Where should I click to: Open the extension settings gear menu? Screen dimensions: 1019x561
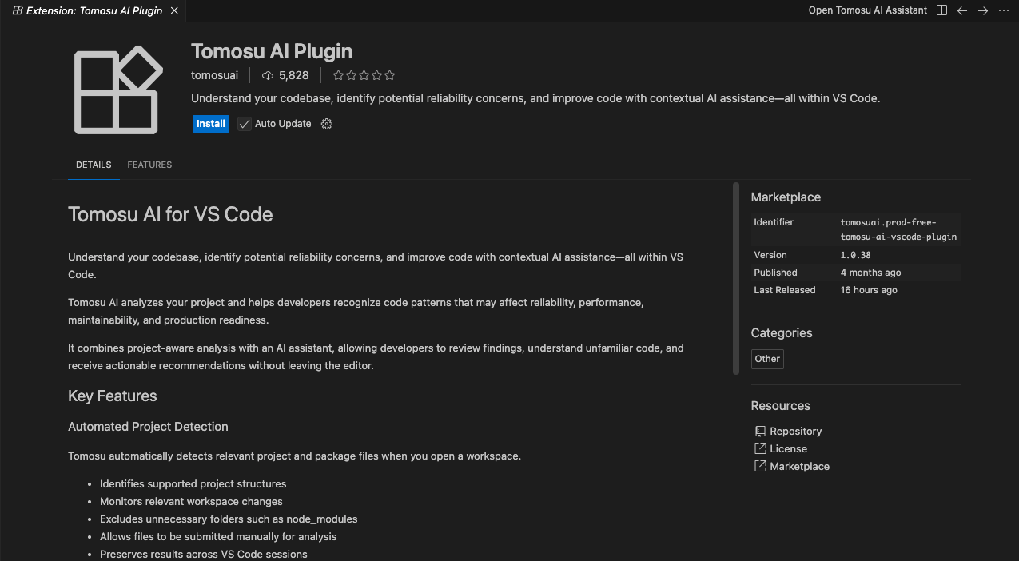click(326, 124)
